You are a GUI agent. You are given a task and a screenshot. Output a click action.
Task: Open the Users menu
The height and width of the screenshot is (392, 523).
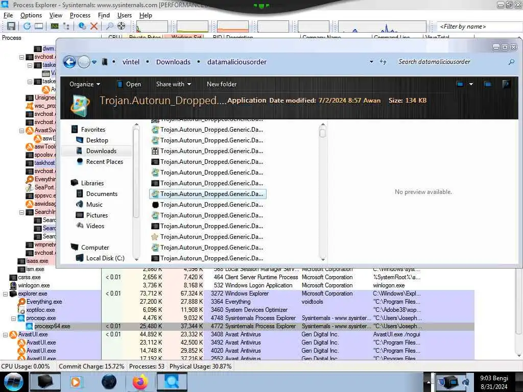pos(125,15)
